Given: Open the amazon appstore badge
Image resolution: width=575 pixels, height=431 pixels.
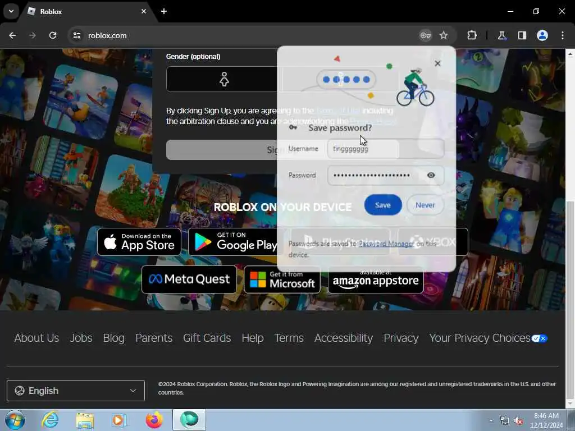Looking at the screenshot, I should click(376, 279).
